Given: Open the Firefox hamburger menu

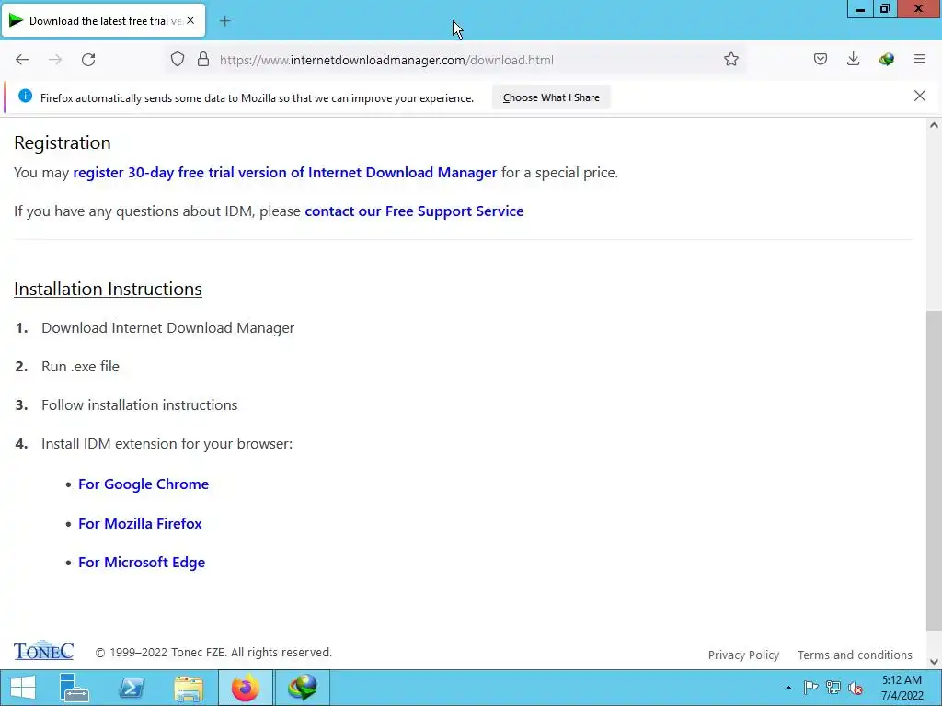Looking at the screenshot, I should tap(920, 59).
